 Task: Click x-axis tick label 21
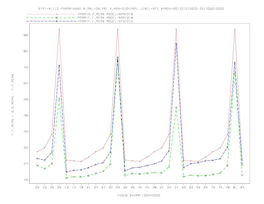(88, 187)
